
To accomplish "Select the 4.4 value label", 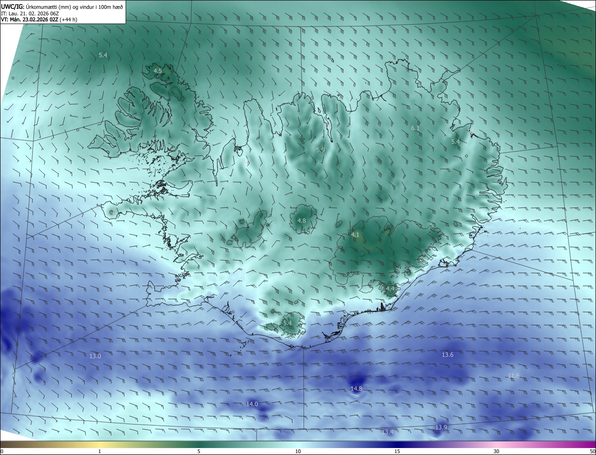I will [x=390, y=288].
